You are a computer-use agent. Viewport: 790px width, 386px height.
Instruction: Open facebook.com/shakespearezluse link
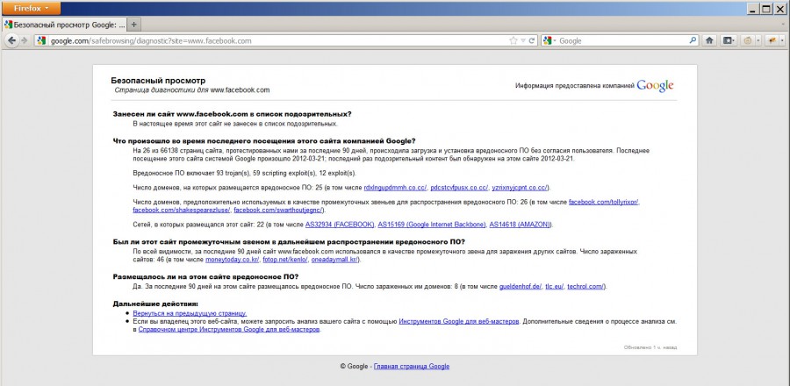[x=182, y=210]
